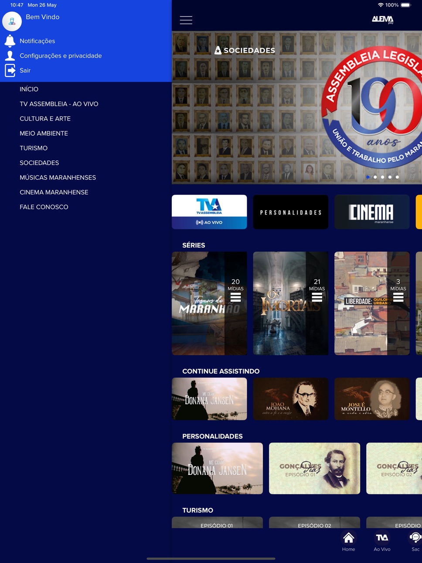Resume João Mohana video

coord(291,399)
